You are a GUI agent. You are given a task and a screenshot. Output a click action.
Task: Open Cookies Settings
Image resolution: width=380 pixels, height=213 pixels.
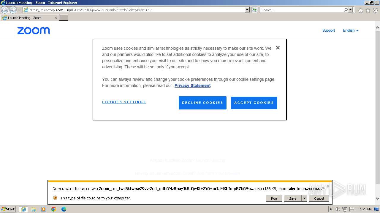tap(124, 102)
